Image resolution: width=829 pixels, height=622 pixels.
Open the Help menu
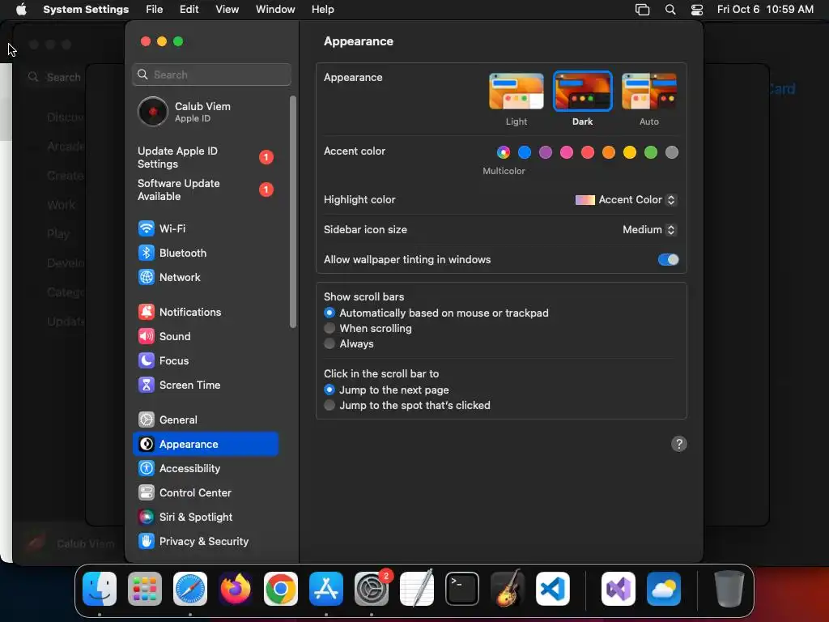322,10
